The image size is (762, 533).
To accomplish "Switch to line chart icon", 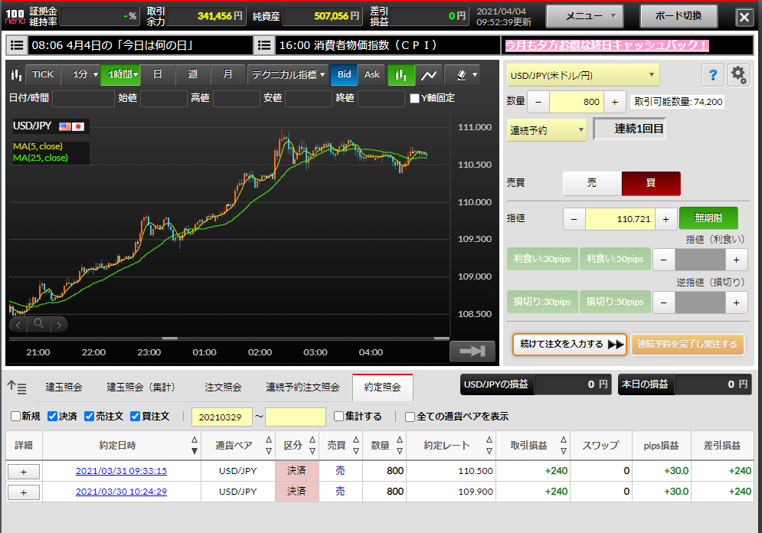I will tap(429, 75).
